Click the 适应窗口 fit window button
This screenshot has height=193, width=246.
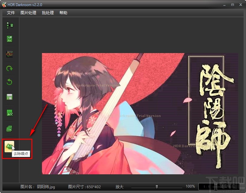pyautogui.click(x=227, y=187)
